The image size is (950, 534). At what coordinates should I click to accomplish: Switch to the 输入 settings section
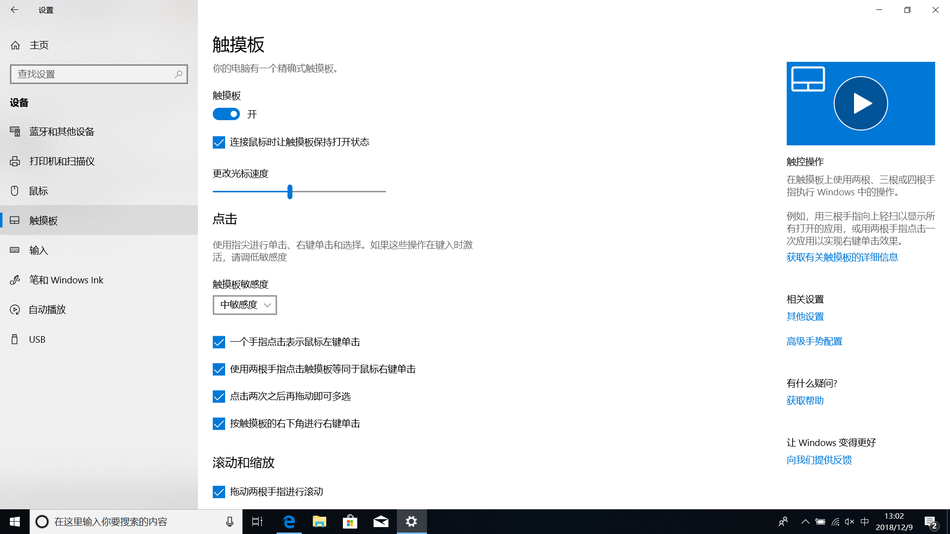pyautogui.click(x=39, y=250)
